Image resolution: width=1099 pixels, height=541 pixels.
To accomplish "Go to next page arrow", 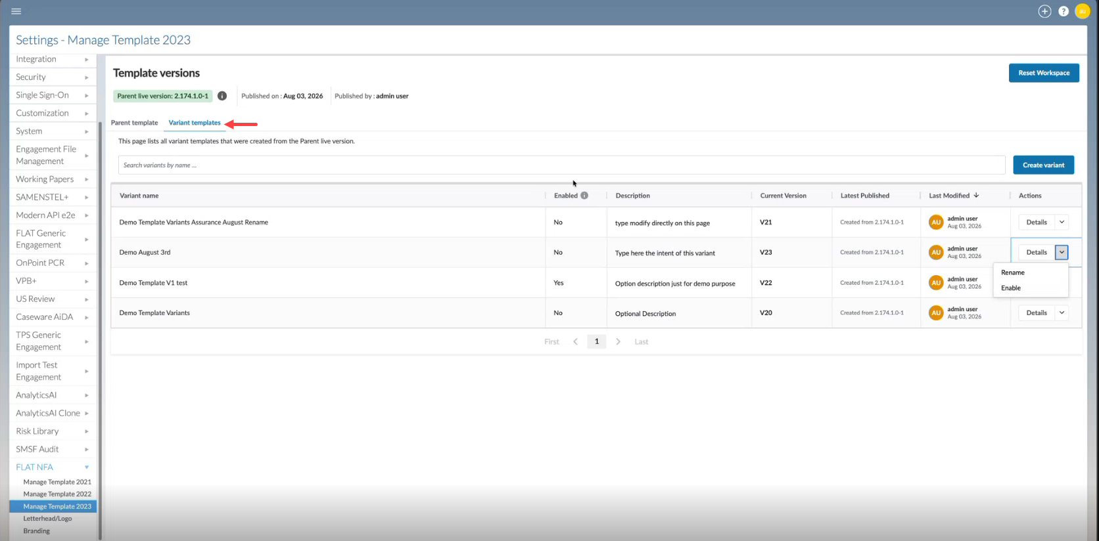I will [x=618, y=341].
